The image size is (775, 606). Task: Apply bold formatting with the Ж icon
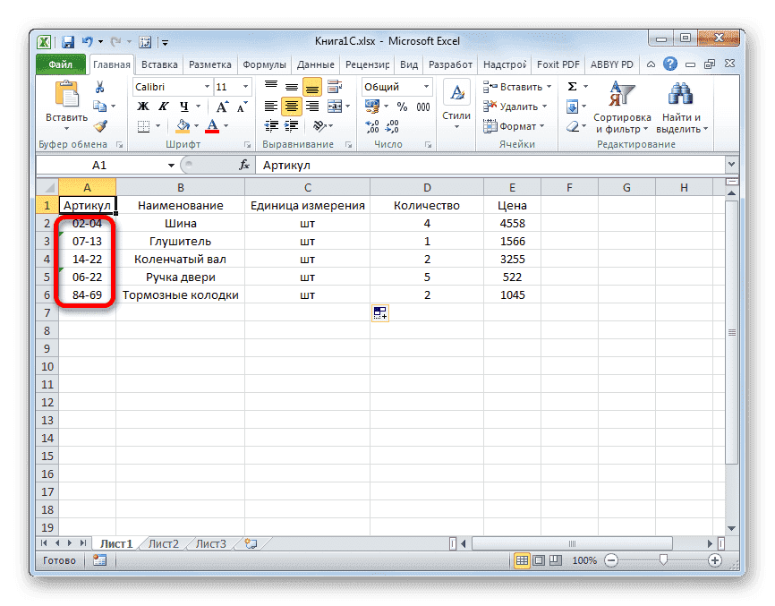(144, 107)
